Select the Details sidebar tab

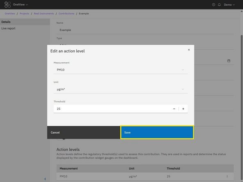pos(25,22)
